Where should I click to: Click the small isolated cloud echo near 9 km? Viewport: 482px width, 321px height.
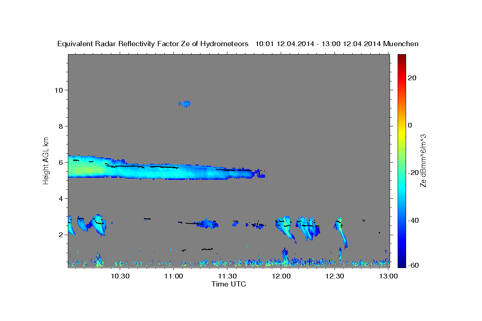tap(184, 104)
